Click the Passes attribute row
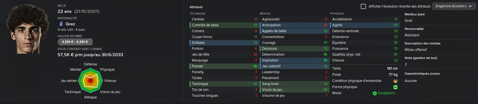This screenshot has height=104, width=478. pos(224,66)
